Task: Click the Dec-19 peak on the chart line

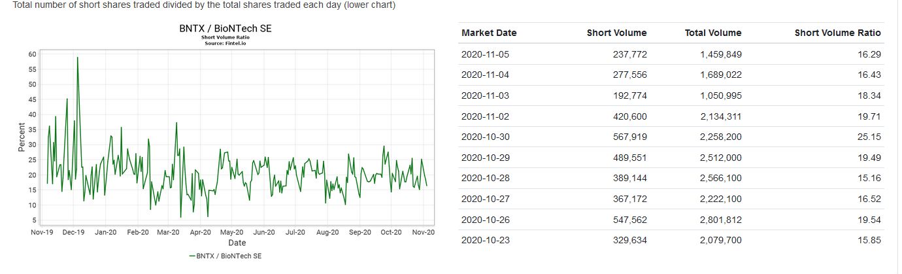Action: pos(78,58)
